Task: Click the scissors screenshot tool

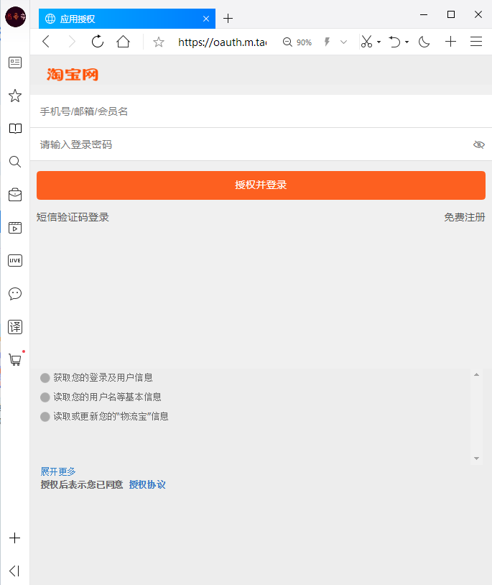Action: (x=366, y=42)
